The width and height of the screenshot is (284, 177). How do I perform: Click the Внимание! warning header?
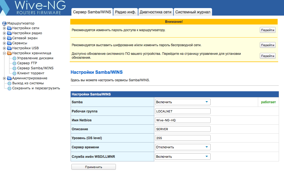tap(174, 22)
